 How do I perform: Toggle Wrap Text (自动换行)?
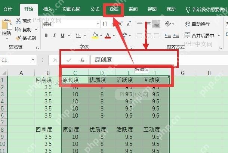197,24
